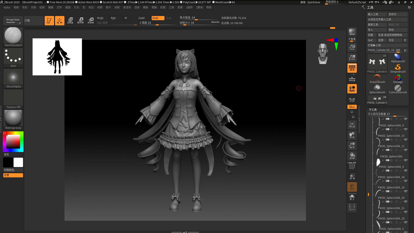Viewport: 414px width, 233px height.
Task: Toggle the Edit mode button
Action: tap(49, 21)
